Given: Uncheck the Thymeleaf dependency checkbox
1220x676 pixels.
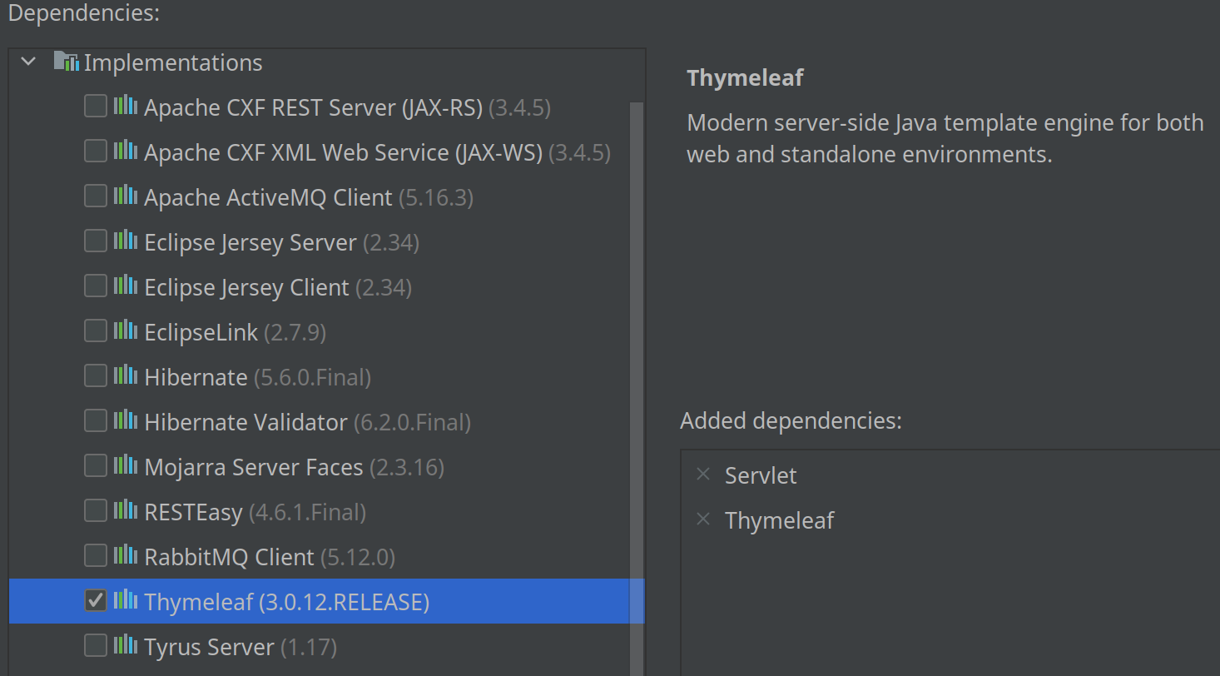Looking at the screenshot, I should [96, 600].
